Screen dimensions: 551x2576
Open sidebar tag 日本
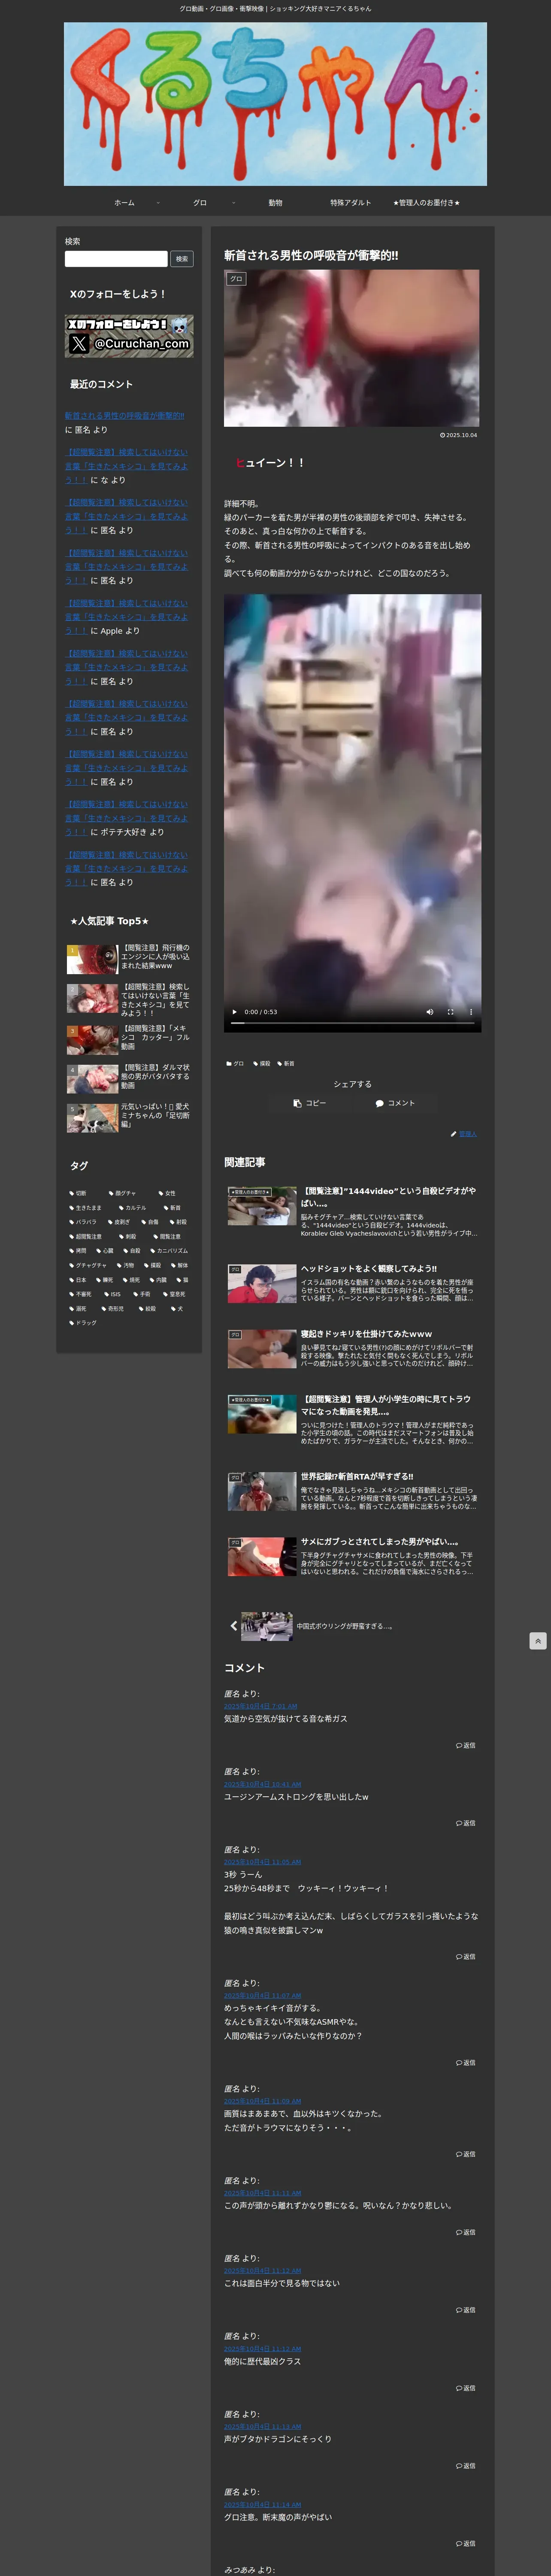click(78, 1280)
